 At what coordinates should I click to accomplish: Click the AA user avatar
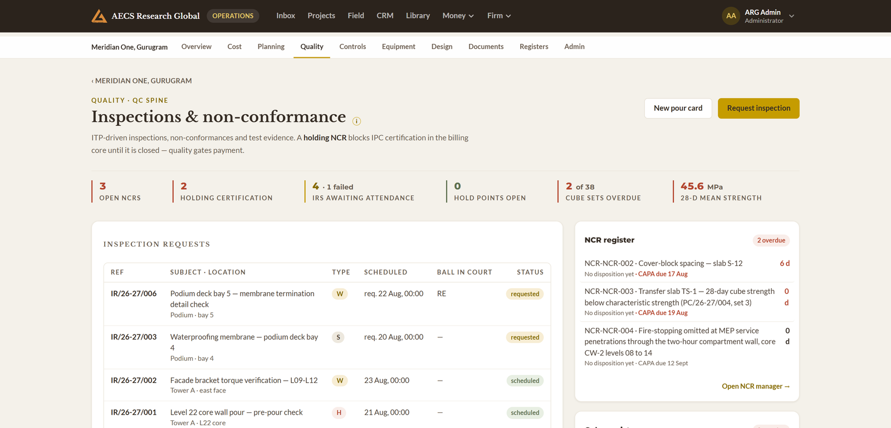tap(731, 16)
